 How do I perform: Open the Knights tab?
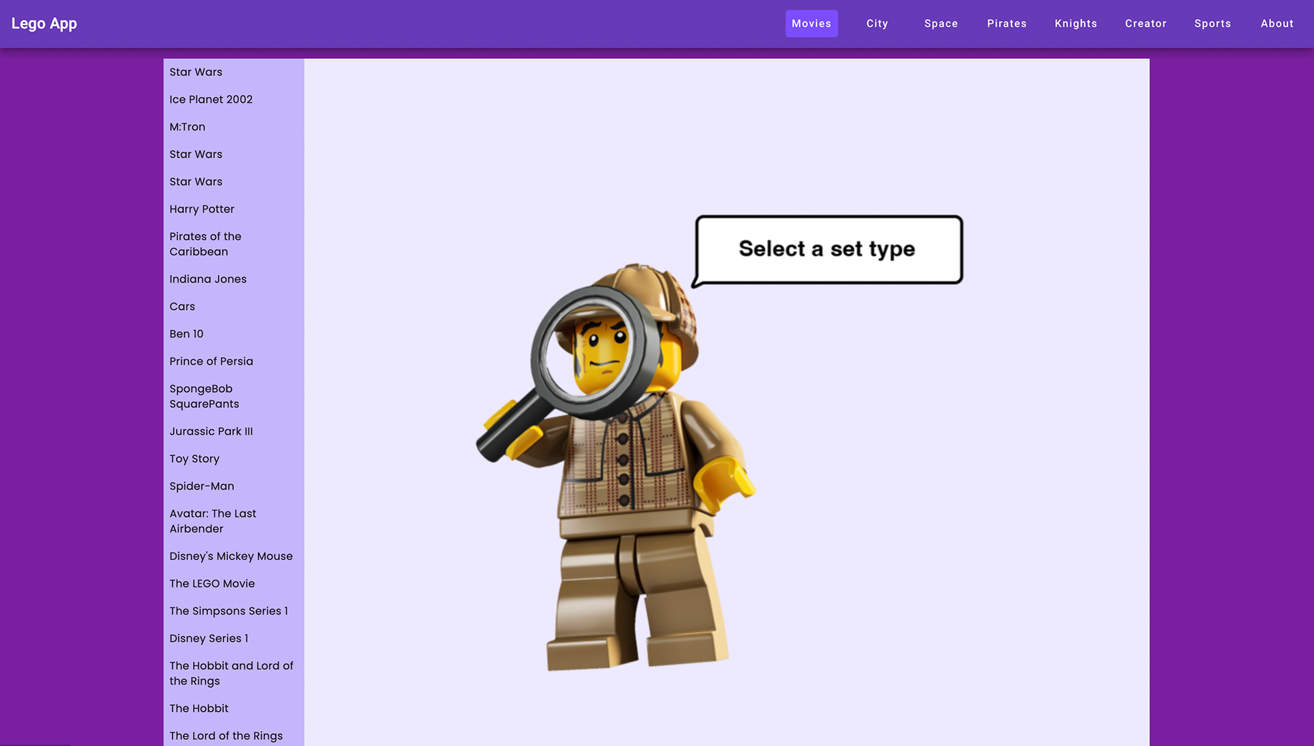click(x=1075, y=23)
